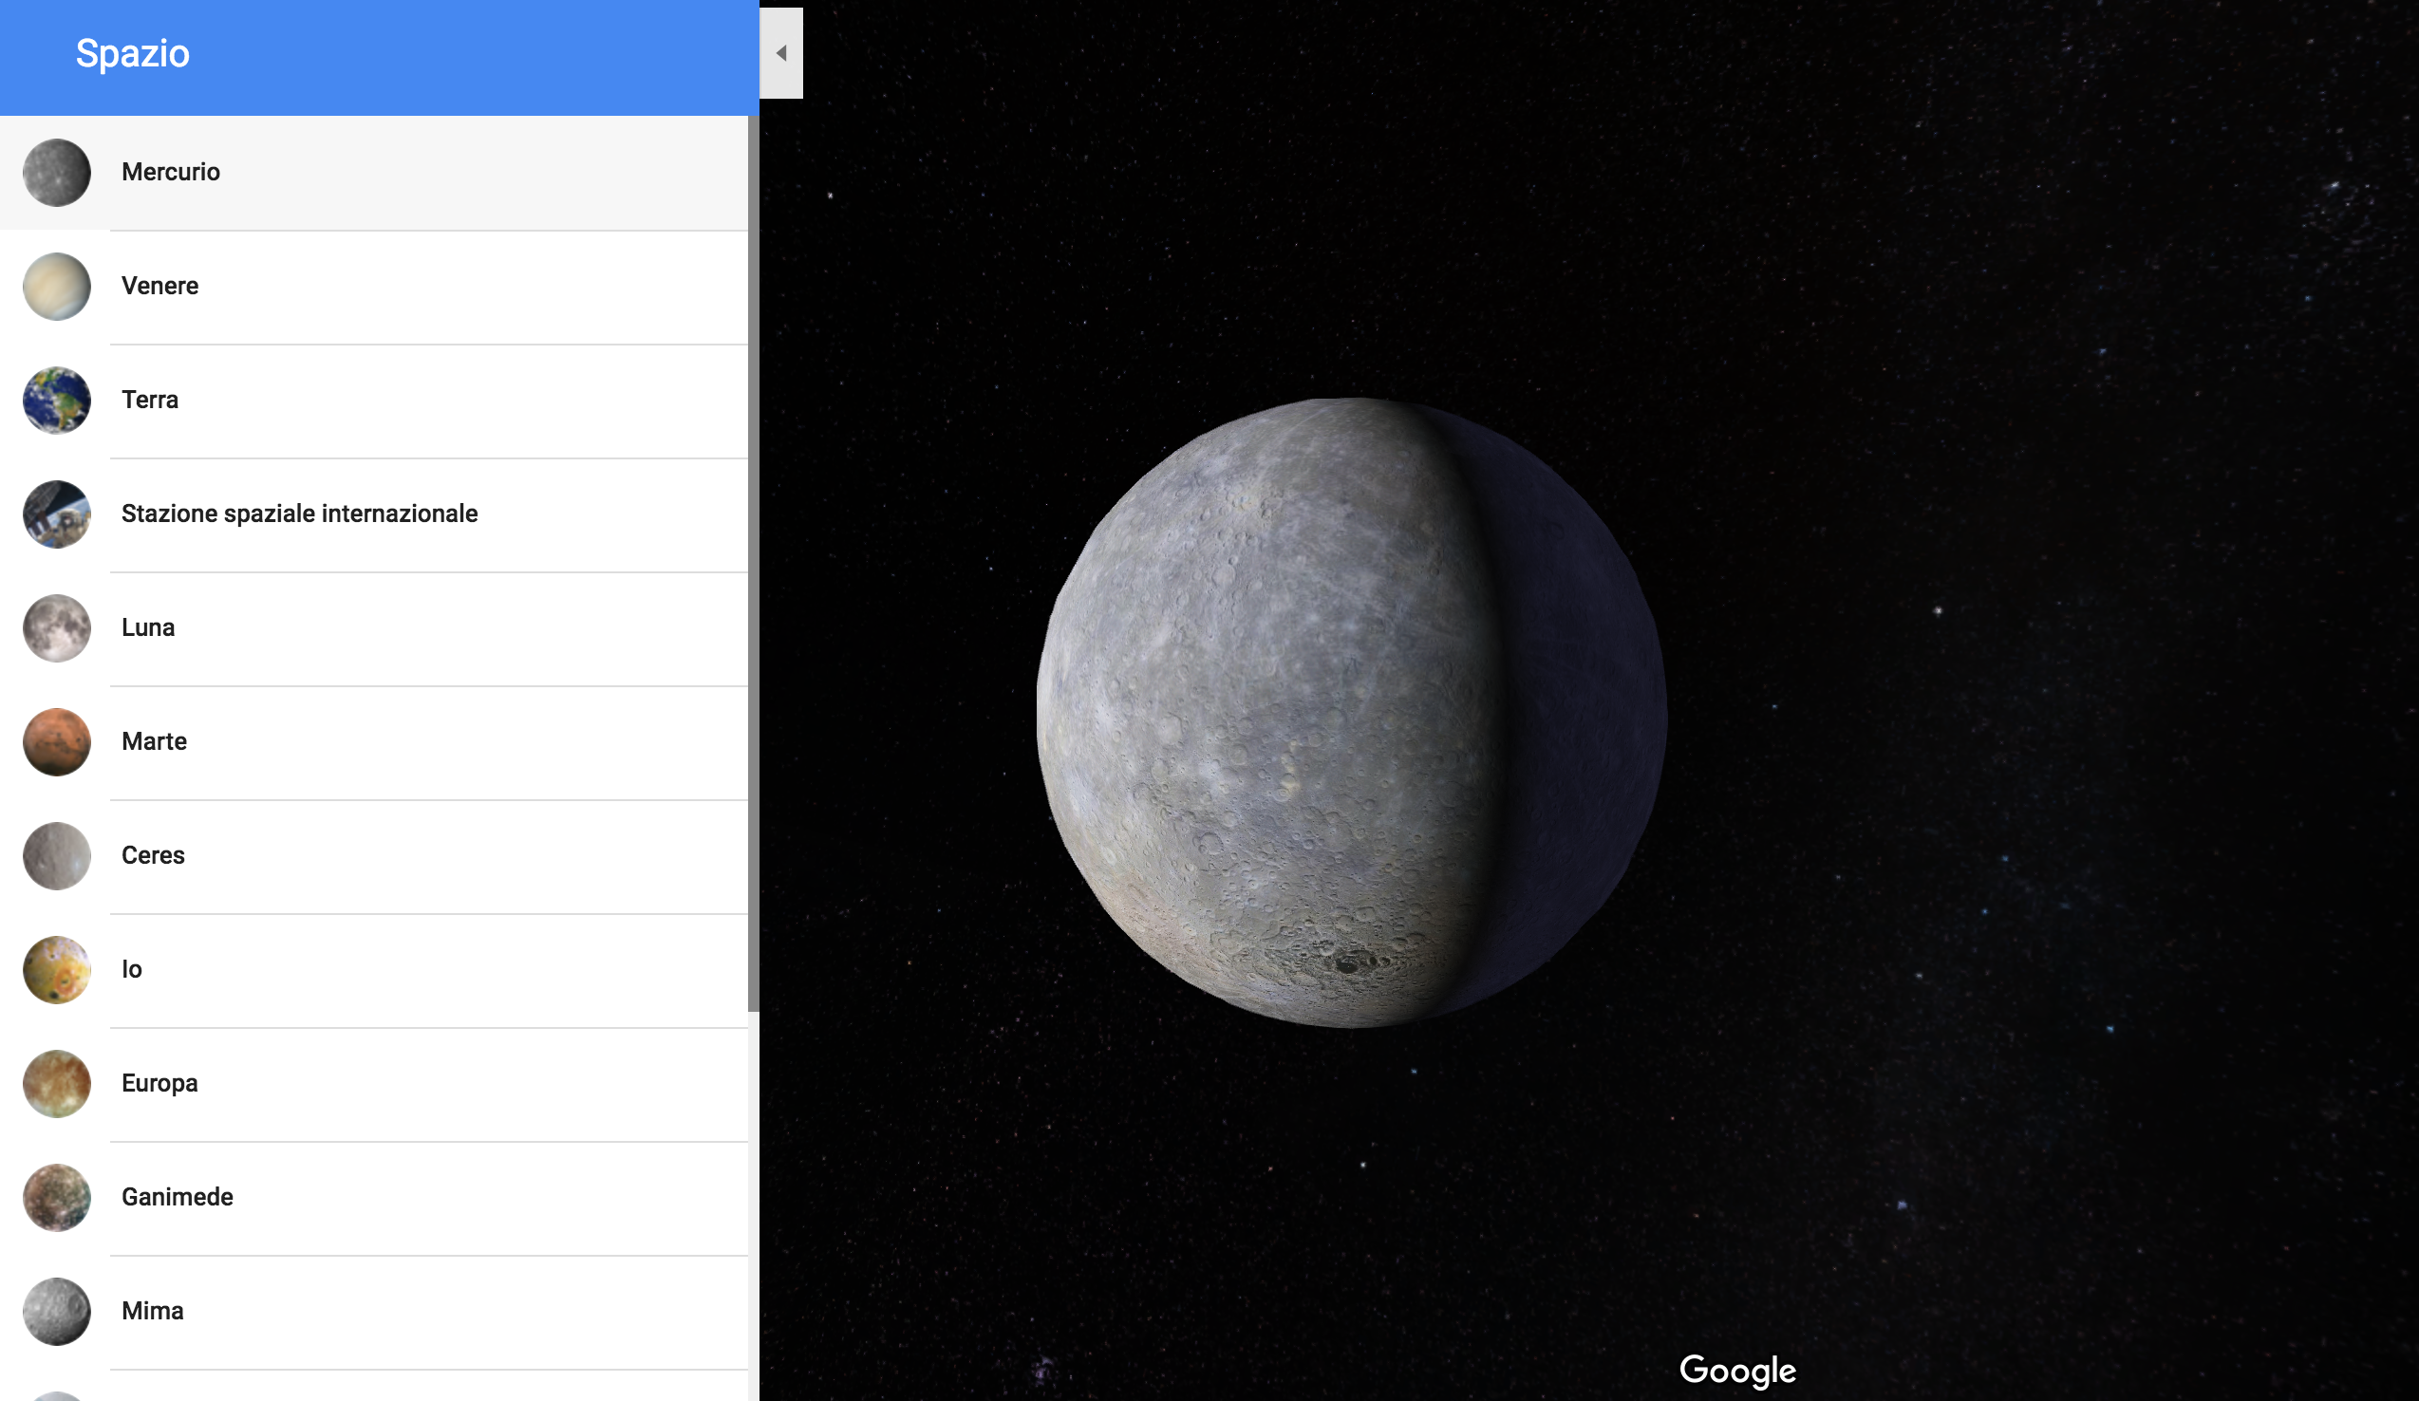Viewport: 2419px width, 1401px height.
Task: Click the Mercury 3D globe
Action: pyautogui.click(x=1352, y=713)
